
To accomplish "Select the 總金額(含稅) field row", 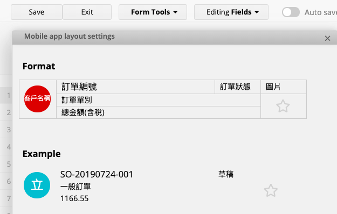I will point(159,112).
